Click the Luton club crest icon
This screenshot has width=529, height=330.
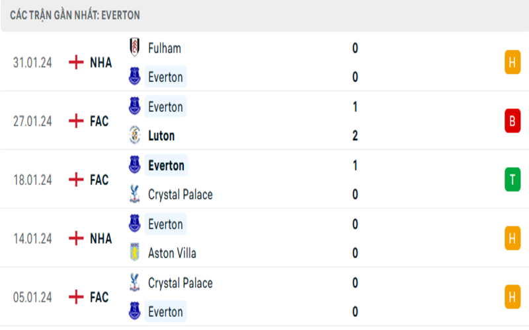click(135, 135)
